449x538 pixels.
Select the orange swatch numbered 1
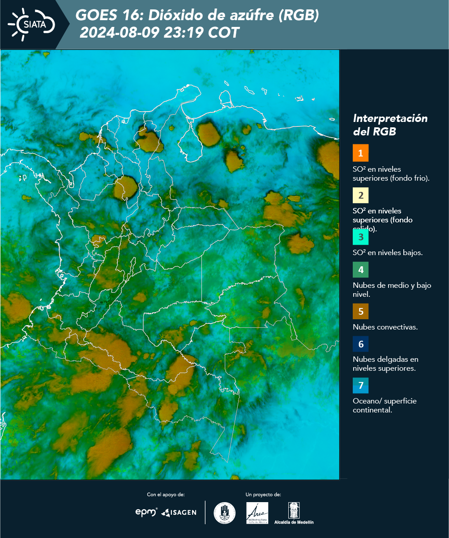360,153
